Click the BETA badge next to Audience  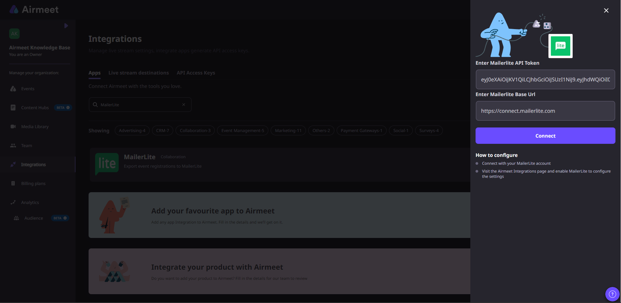[x=60, y=218]
